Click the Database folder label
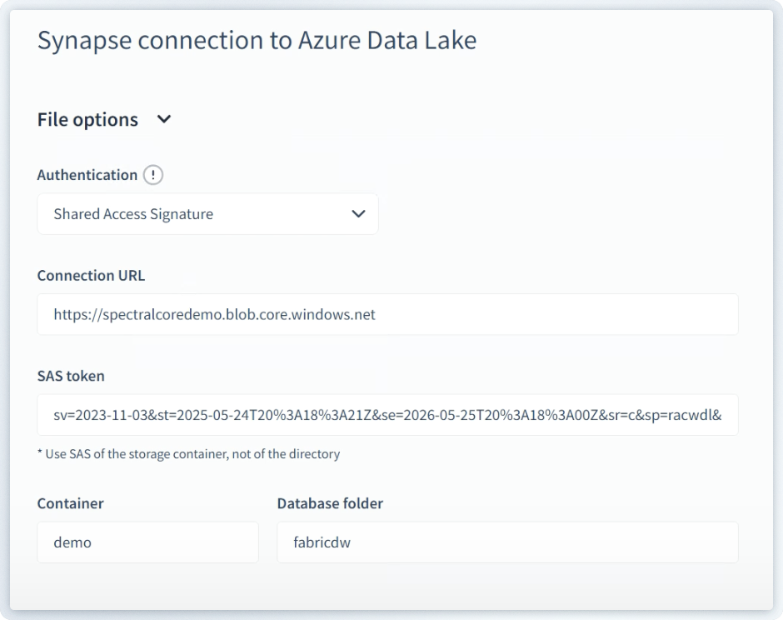 (x=330, y=503)
